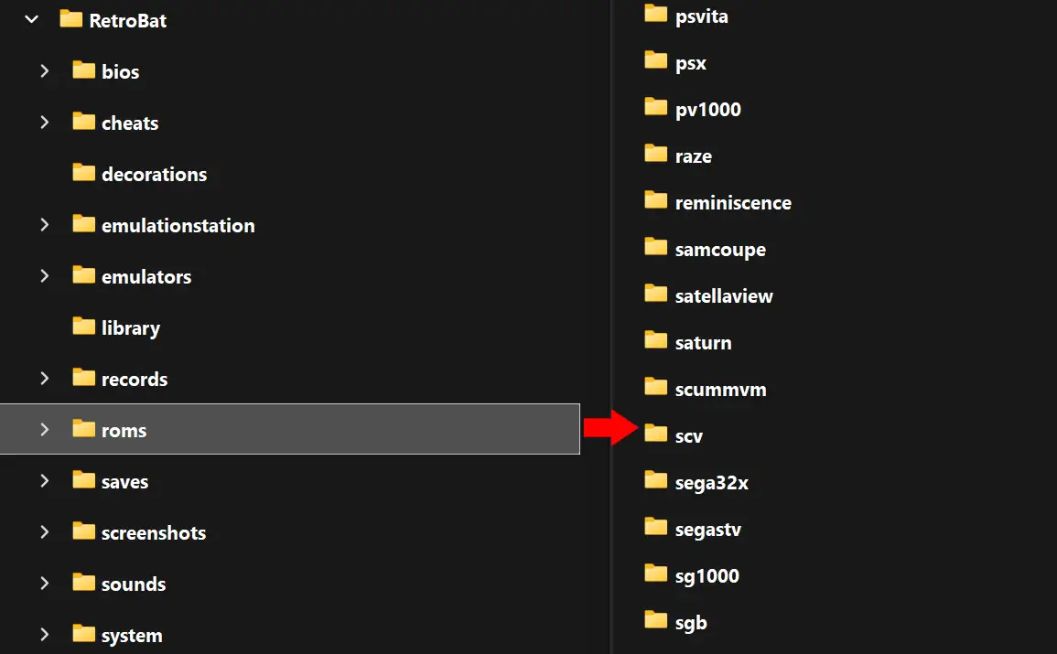This screenshot has width=1057, height=654.
Task: Click the raze folder icon
Action: (655, 154)
